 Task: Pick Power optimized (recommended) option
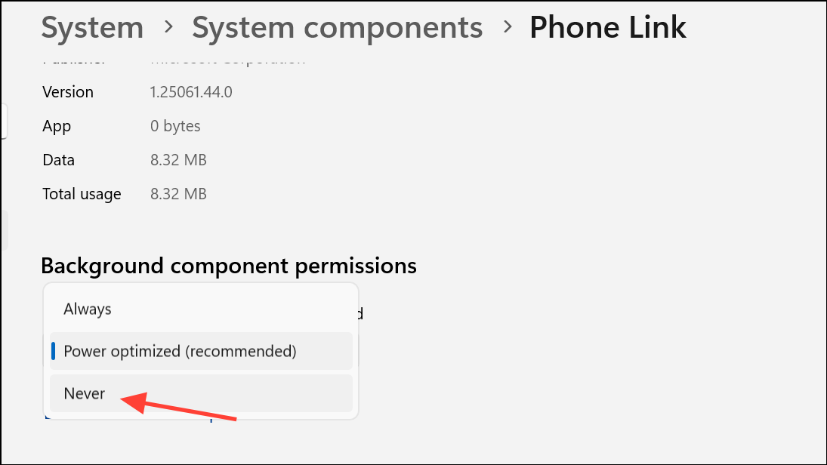pyautogui.click(x=201, y=351)
